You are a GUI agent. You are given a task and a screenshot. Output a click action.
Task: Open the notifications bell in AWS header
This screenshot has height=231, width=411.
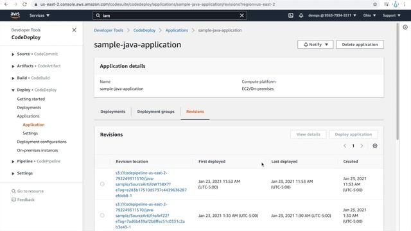pos(301,15)
